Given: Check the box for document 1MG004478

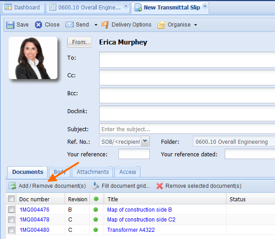Looking at the screenshot, I should pos(11,220).
